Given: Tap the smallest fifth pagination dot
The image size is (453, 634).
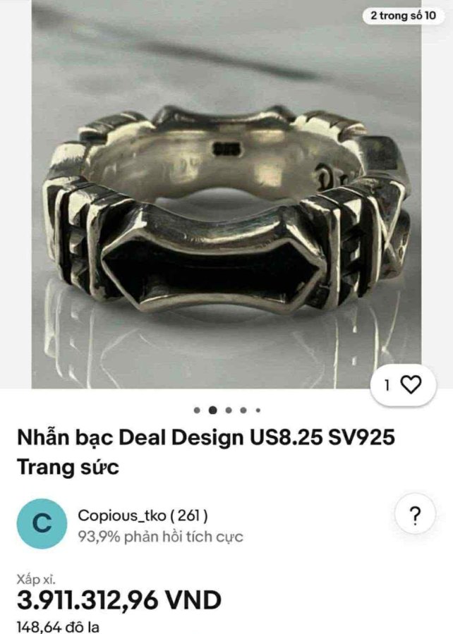Looking at the screenshot, I should pos(258,410).
